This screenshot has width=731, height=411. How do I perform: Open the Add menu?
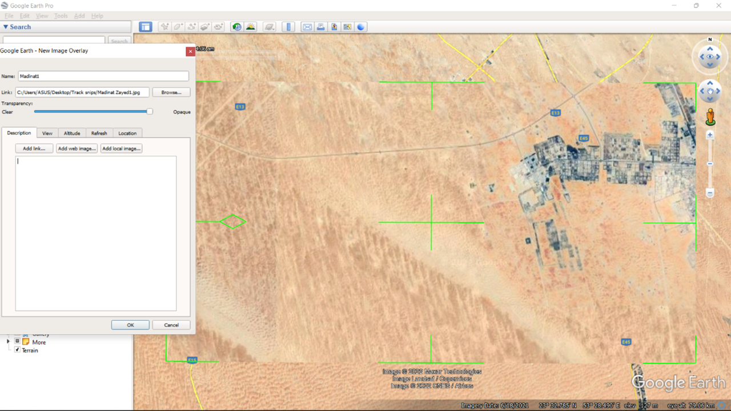point(79,16)
